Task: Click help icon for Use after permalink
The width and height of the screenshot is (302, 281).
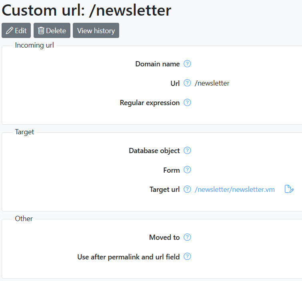Action: [x=187, y=257]
